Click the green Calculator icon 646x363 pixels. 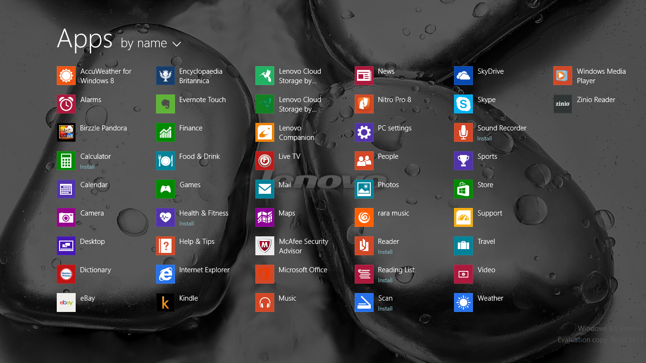66,161
